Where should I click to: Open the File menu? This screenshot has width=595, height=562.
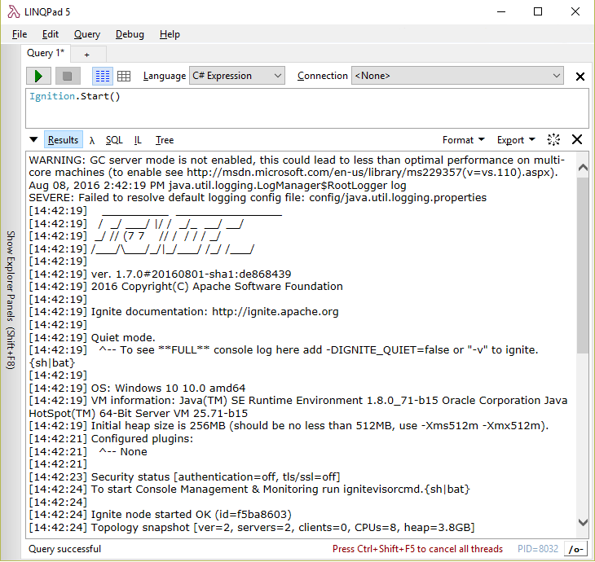[20, 34]
